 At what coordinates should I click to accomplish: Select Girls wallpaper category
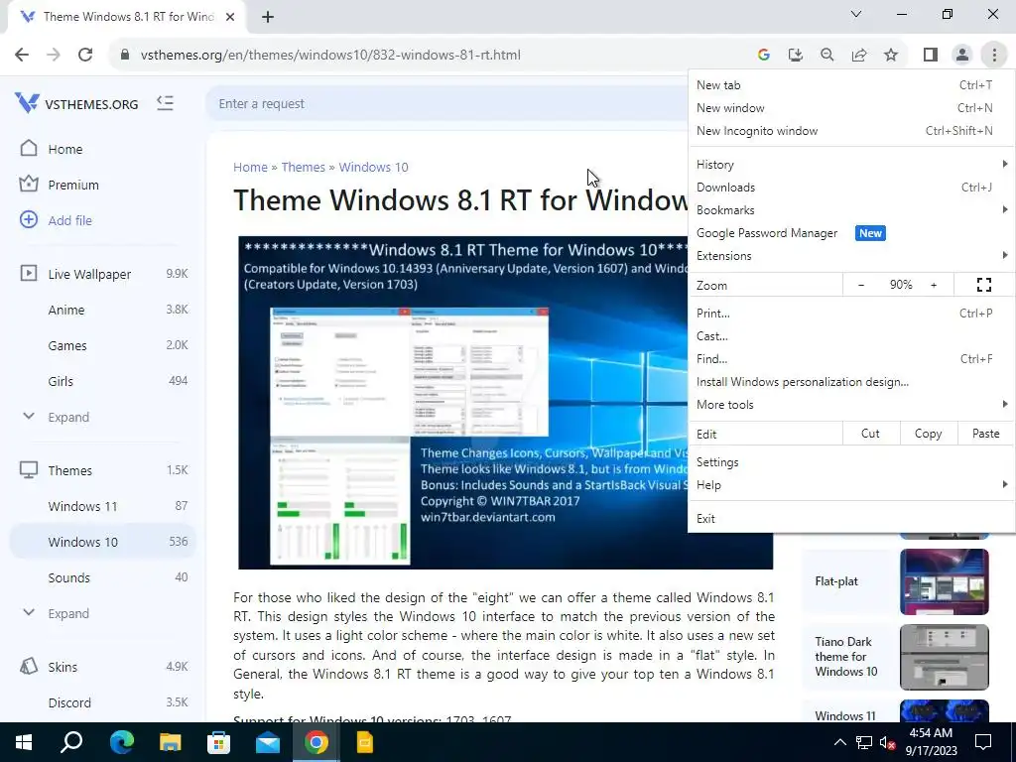point(61,381)
